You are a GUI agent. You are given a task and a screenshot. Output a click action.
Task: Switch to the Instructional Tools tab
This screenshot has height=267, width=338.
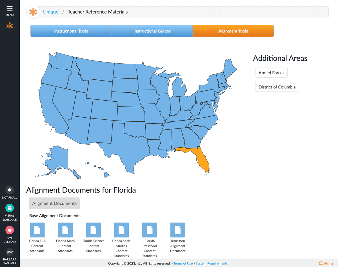tap(71, 31)
